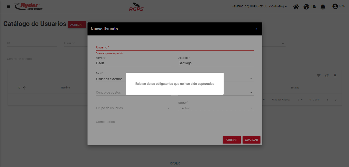The width and height of the screenshot is (349, 167).
Task: Click the filter list icon in table
Action: pos(319,75)
